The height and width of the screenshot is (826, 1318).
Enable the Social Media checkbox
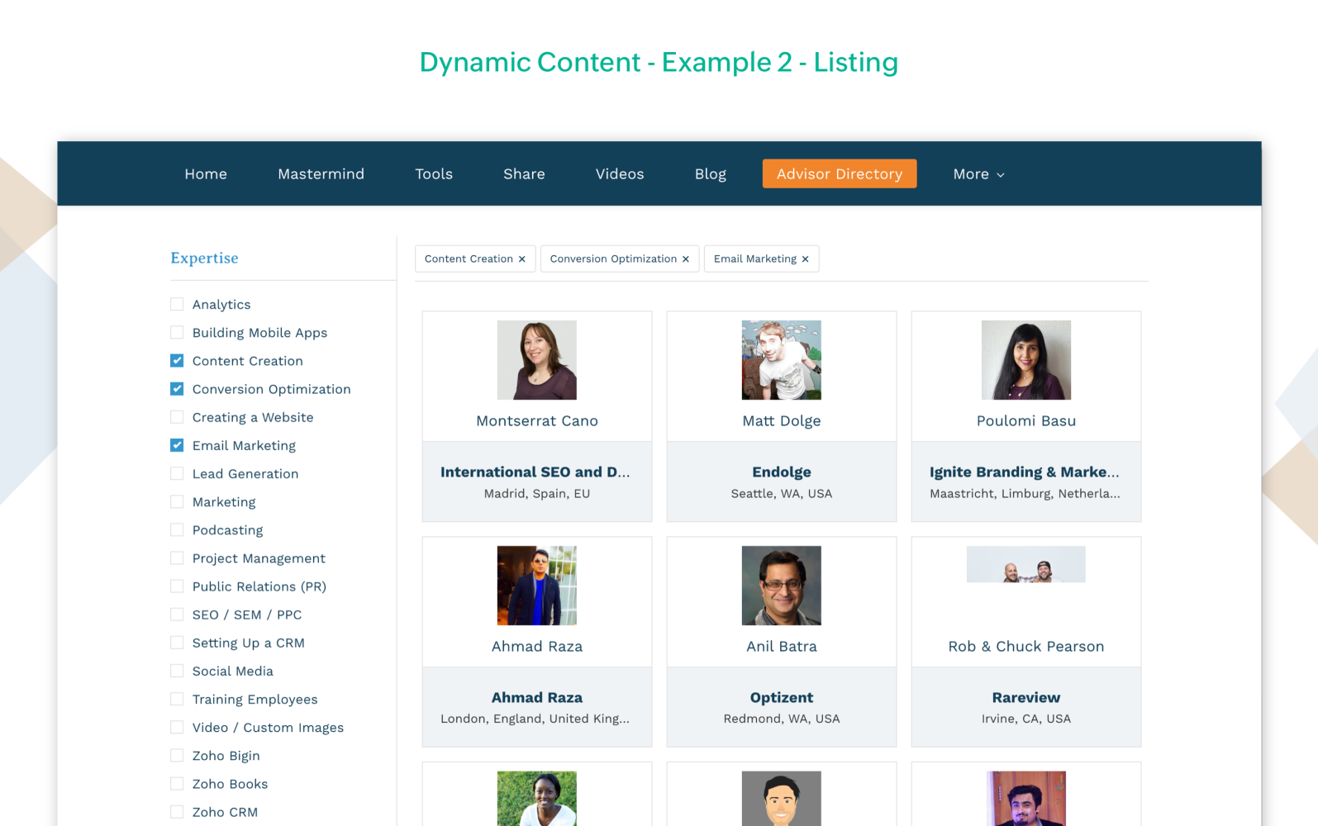177,670
